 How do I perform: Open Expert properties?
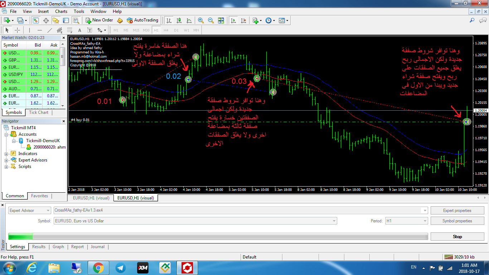pos(457,211)
